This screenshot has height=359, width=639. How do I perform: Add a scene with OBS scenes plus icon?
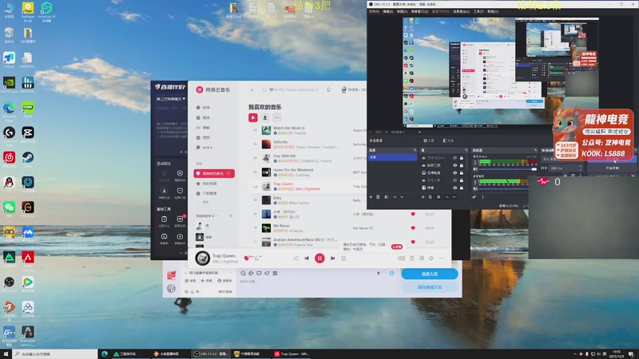click(x=371, y=197)
